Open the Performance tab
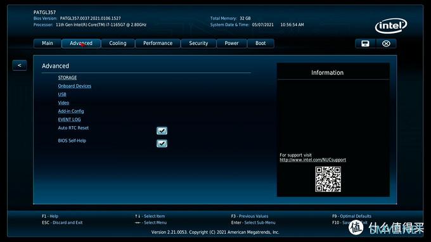The image size is (431, 242). 158,44
